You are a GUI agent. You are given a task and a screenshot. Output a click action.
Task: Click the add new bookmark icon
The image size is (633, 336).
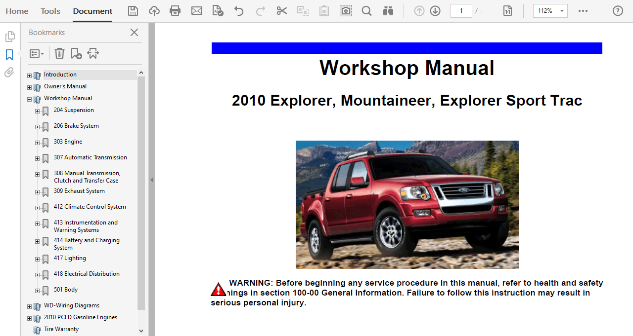[76, 53]
